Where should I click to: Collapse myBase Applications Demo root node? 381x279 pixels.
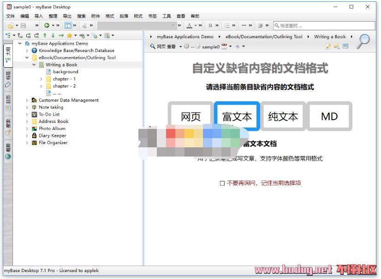20,43
